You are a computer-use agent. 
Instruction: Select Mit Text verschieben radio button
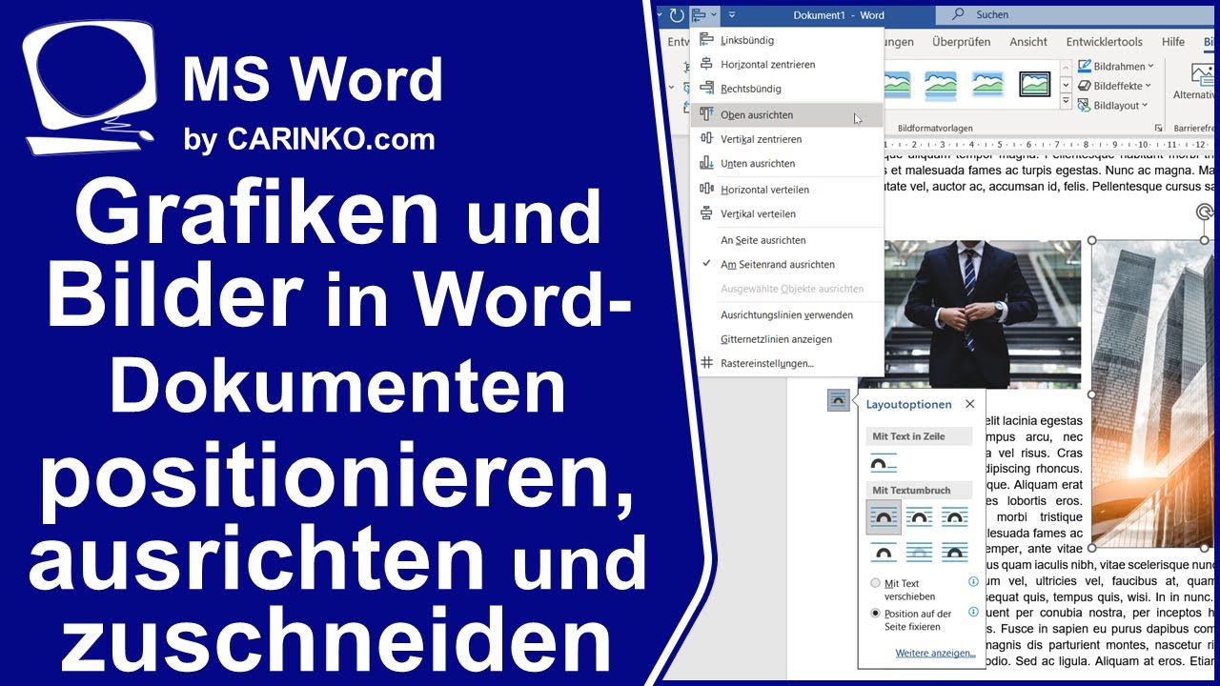pyautogui.click(x=876, y=583)
